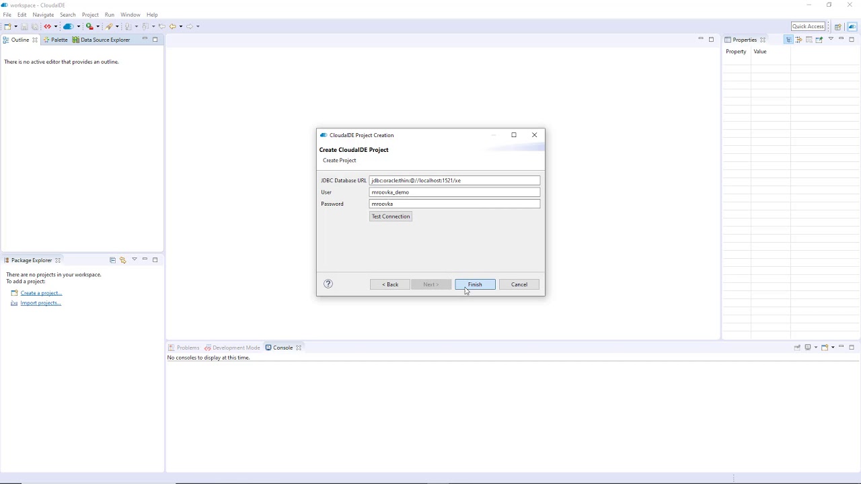Click the JDBC Database URL field

pyautogui.click(x=455, y=180)
